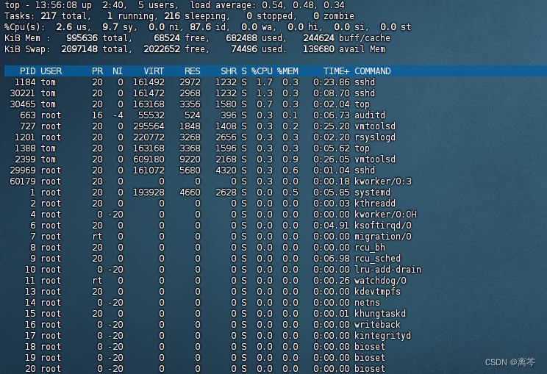Screen dimensions: 547x374
Task: Select PID 1184 in the process list
Action: pos(25,82)
